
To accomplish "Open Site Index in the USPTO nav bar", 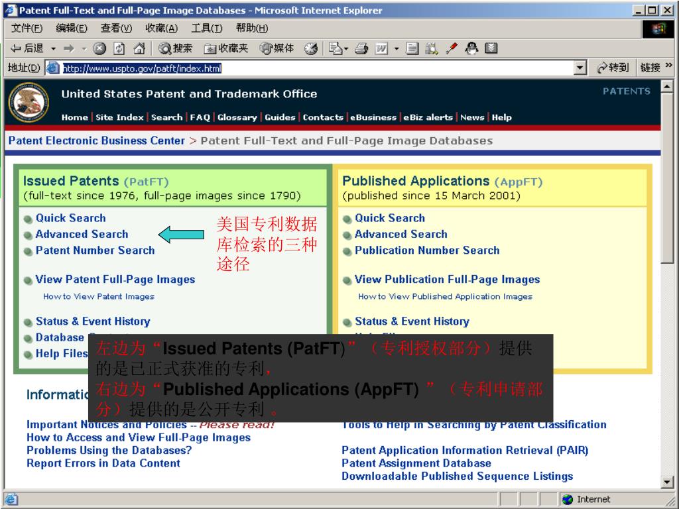I will pyautogui.click(x=119, y=117).
